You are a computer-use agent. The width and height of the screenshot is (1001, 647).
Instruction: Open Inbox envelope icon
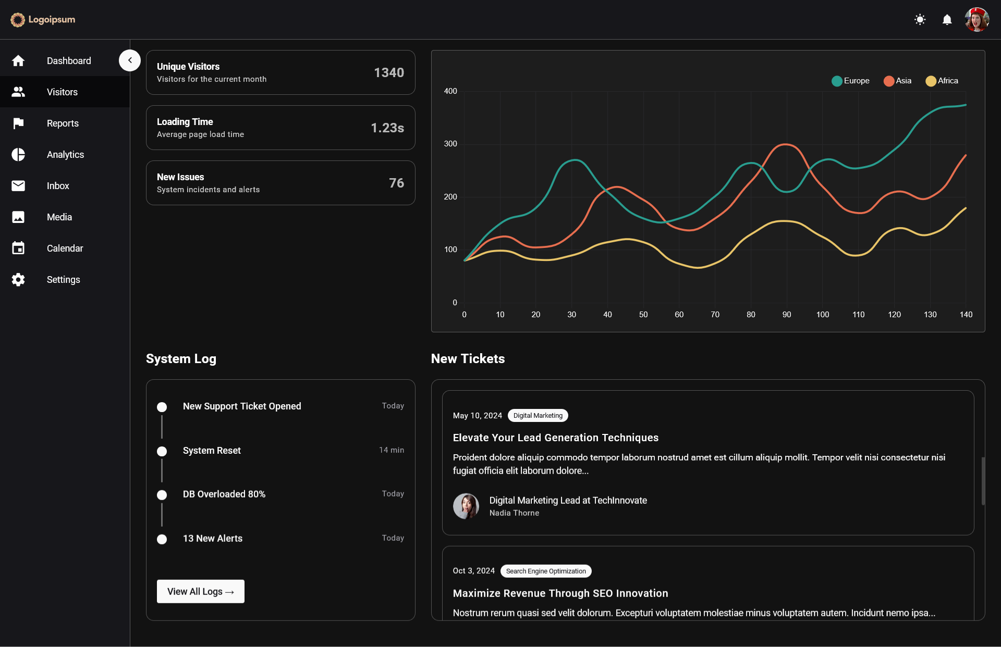point(18,186)
